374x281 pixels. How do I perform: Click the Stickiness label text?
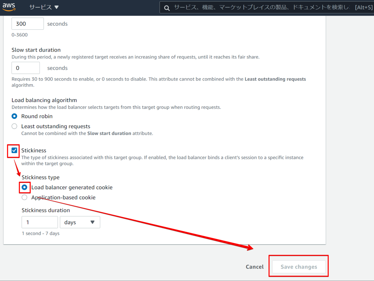pos(34,151)
